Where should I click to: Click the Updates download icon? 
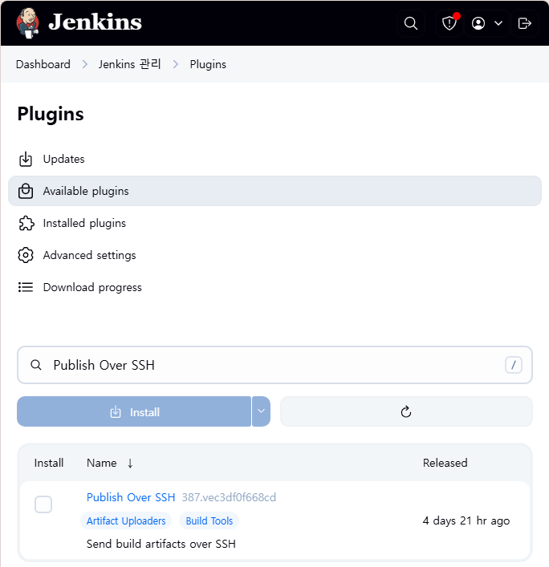(x=26, y=159)
